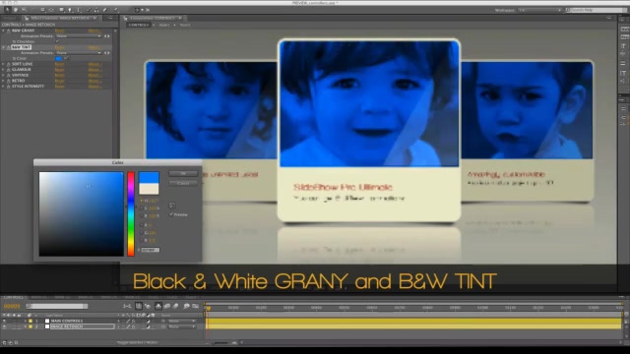Confirm color with the OK button
Viewport: 630px width, 354px height.
pos(183,173)
